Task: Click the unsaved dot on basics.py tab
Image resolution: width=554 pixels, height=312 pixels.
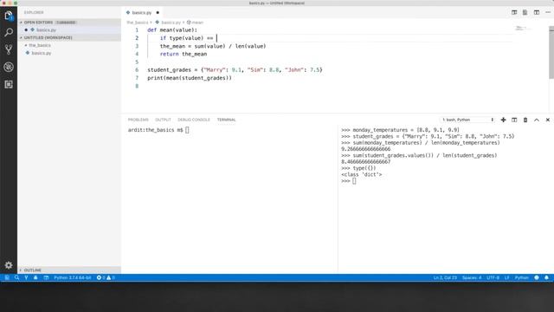Action: click(x=158, y=13)
